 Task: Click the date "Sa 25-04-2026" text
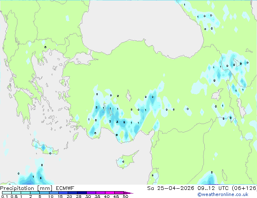click(x=171, y=188)
